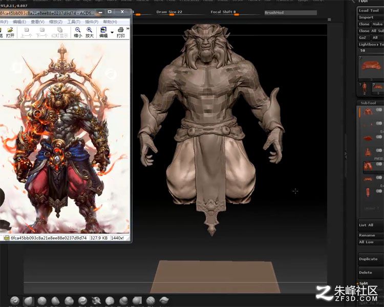Click the Clone button

pos(364,24)
